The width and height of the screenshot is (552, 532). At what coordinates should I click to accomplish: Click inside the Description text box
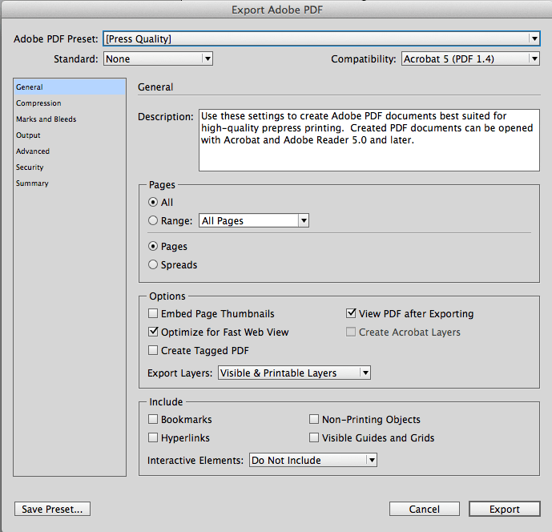[369, 140]
